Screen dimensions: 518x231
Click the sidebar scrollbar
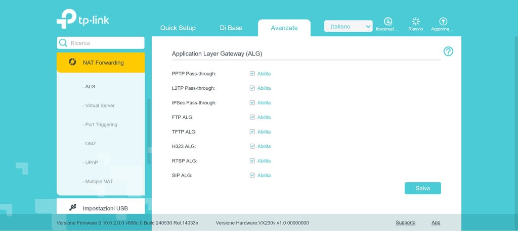point(149,131)
